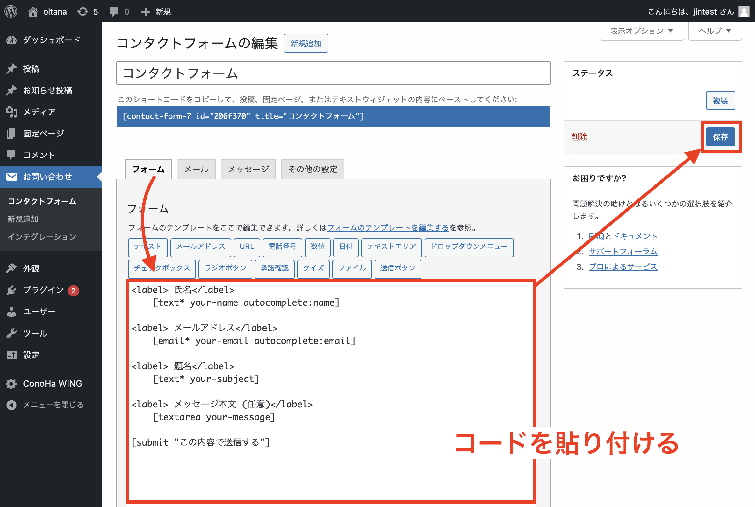
Task: Open ツール wrench menu
Action: point(51,333)
